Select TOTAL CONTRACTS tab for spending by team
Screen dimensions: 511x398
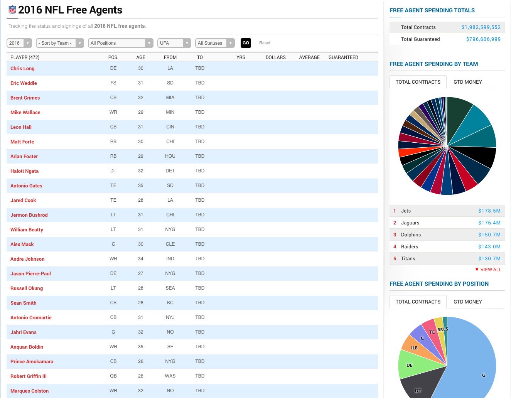418,82
